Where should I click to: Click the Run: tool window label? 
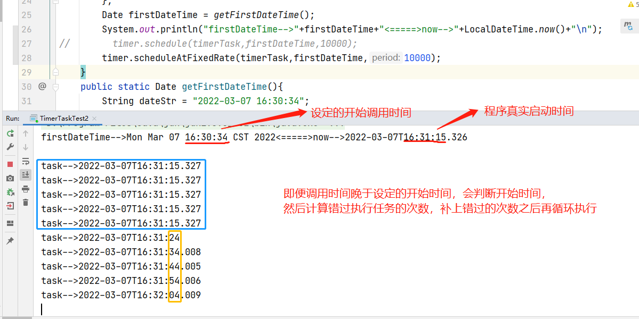point(12,118)
